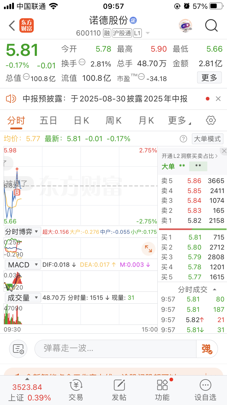
Task: Toggle 大单模式 button
Action: tap(207, 139)
